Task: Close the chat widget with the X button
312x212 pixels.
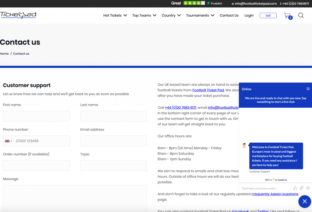Action: (x=305, y=201)
